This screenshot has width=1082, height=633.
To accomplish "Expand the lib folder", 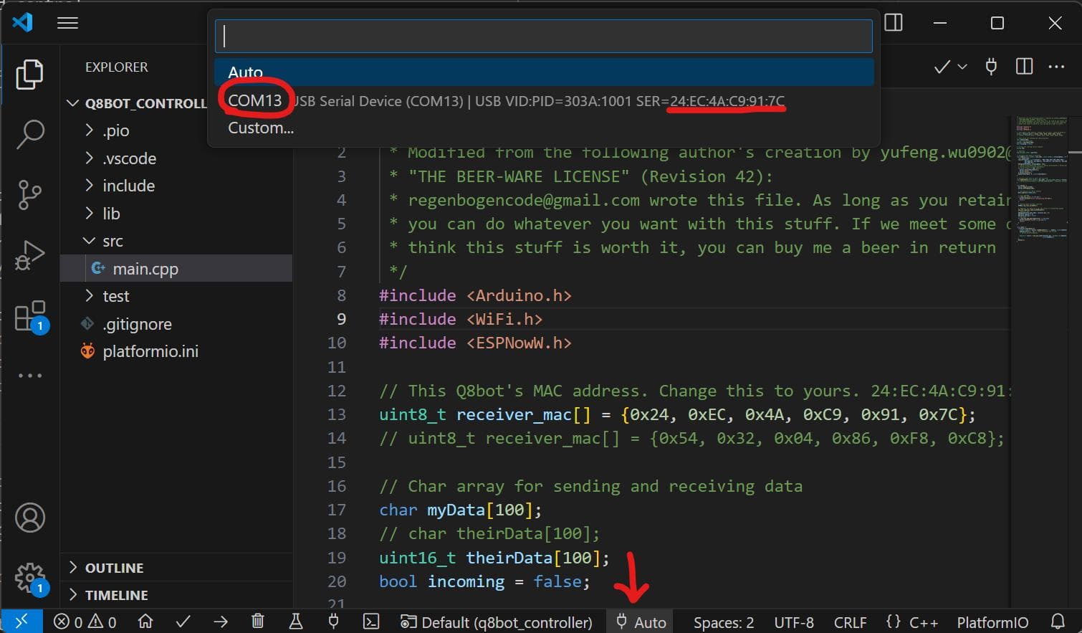I will pos(177,213).
